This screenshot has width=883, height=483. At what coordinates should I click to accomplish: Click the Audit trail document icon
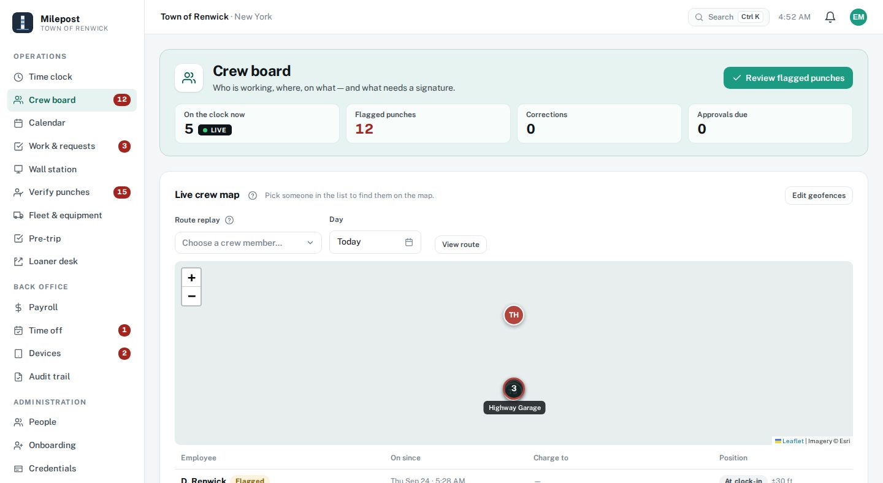coord(18,376)
